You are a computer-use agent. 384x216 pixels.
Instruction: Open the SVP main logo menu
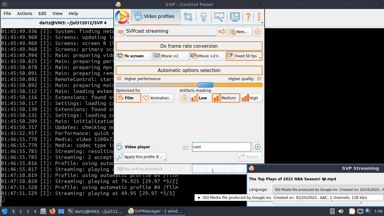122,16
